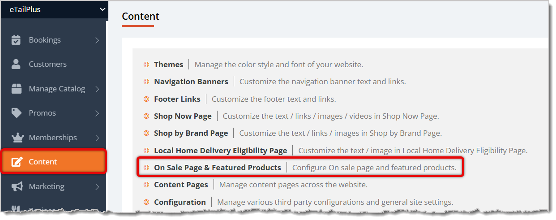556x220 pixels.
Task: Open Local Home Delivery Eligibility Page
Action: click(x=221, y=151)
